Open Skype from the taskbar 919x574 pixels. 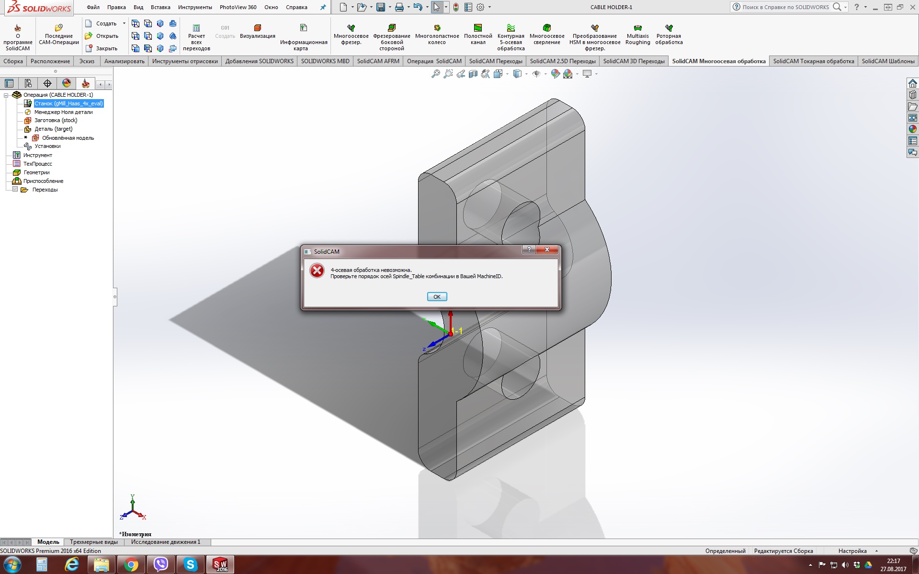[191, 565]
